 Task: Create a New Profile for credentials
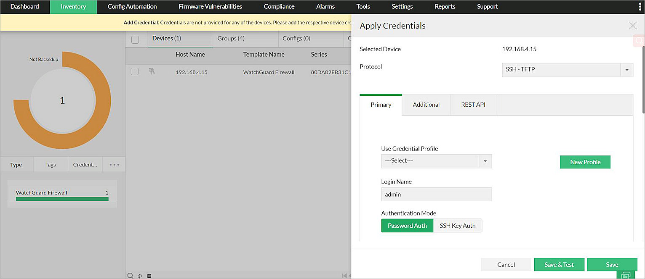coord(585,162)
